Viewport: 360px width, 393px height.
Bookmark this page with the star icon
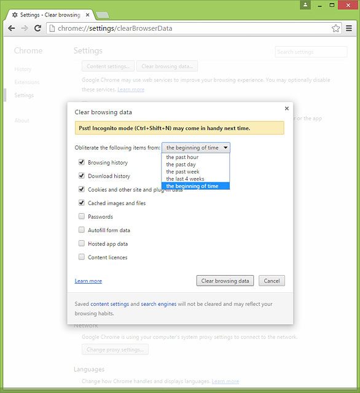[x=335, y=28]
